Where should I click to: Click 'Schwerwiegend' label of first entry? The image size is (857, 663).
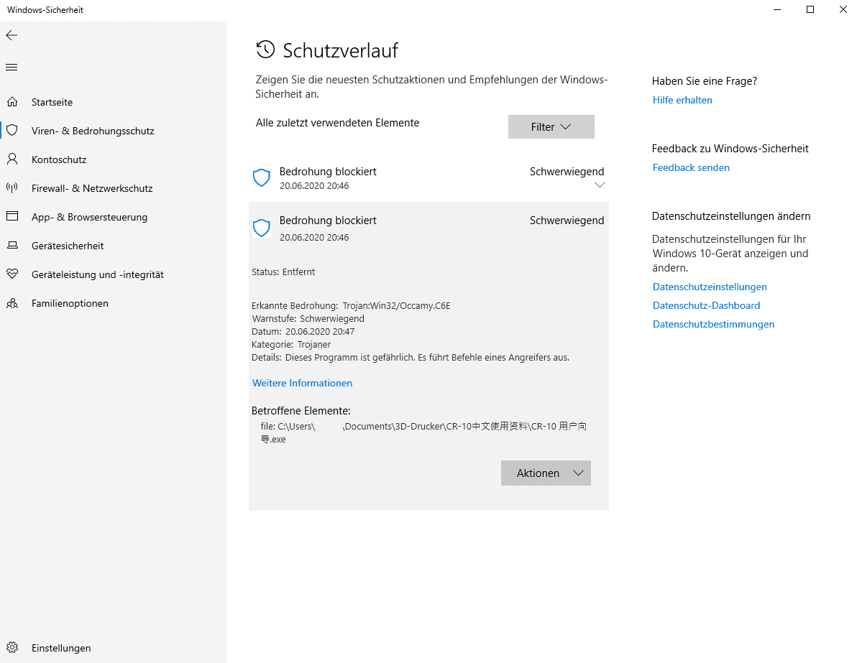567,172
